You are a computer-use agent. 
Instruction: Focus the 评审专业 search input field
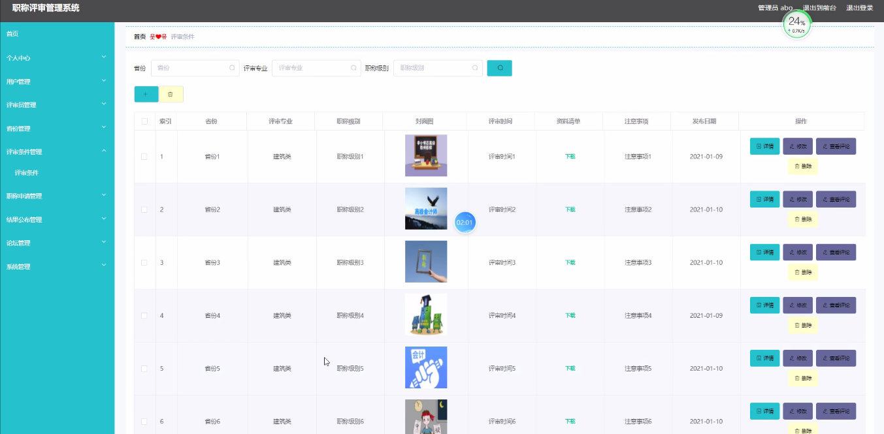pyautogui.click(x=316, y=68)
